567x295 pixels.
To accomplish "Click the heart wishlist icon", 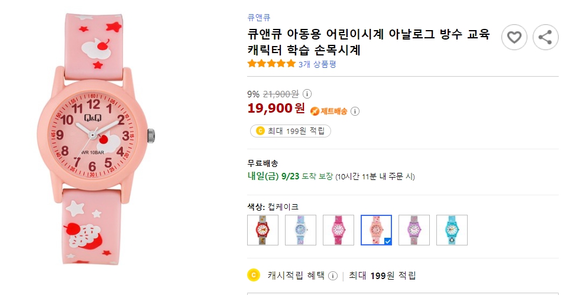I will point(514,38).
